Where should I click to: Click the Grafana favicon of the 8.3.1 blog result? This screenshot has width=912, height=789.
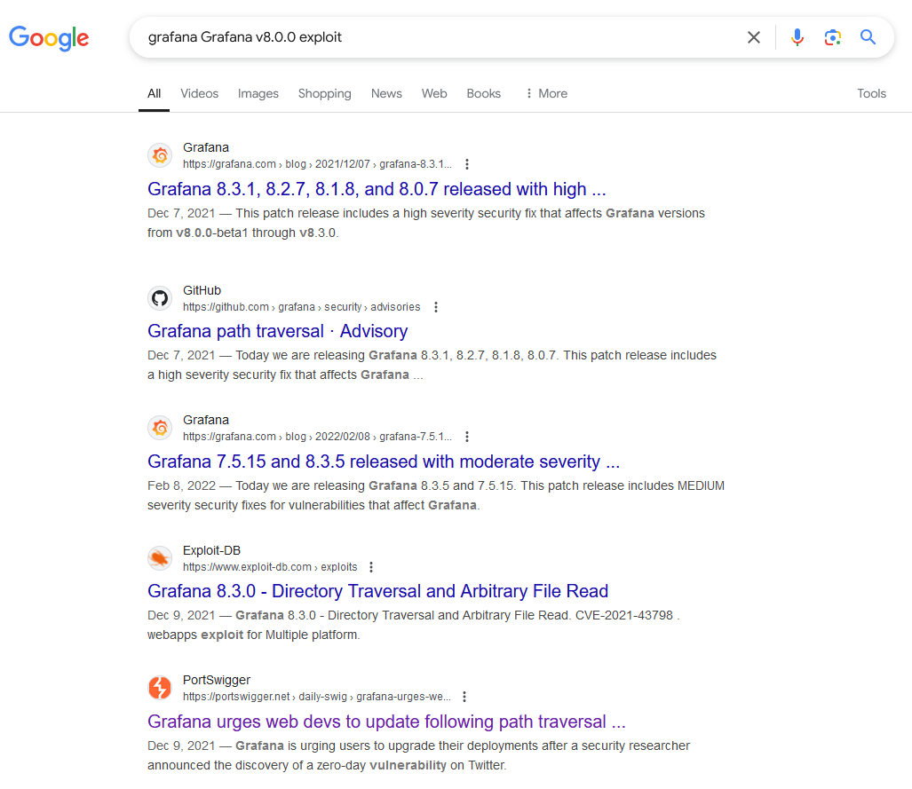click(160, 155)
